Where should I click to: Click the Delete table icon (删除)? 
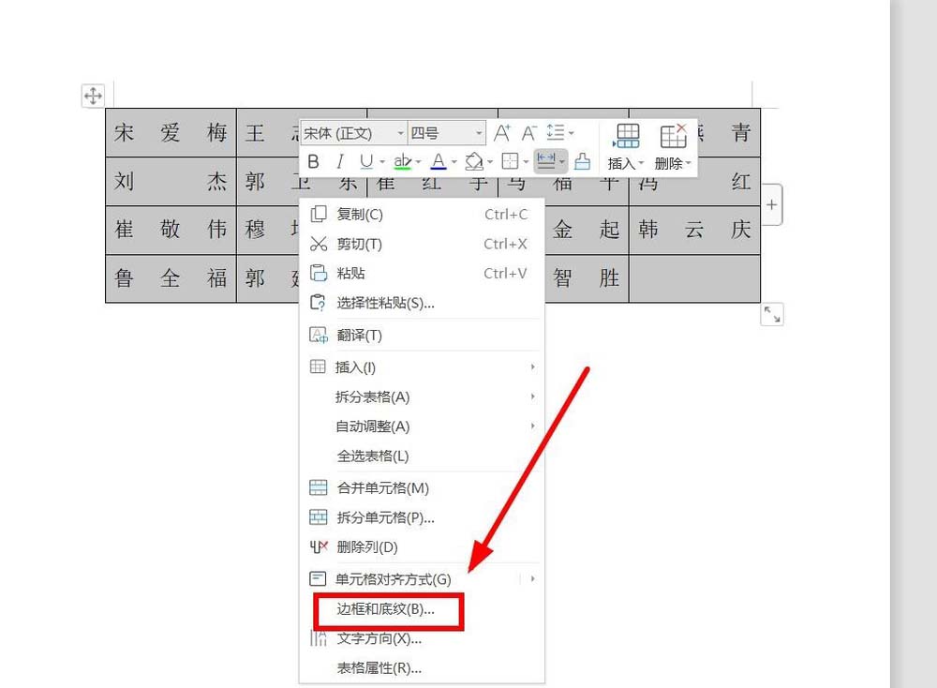673,136
